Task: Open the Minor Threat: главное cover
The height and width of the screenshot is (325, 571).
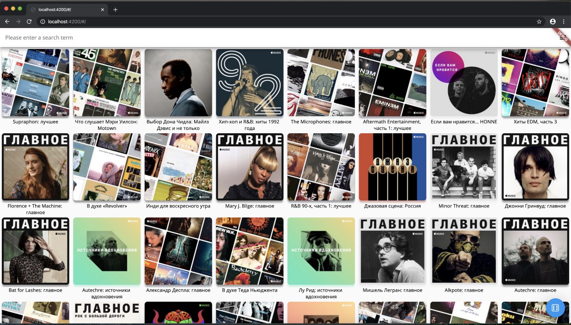Action: click(464, 167)
